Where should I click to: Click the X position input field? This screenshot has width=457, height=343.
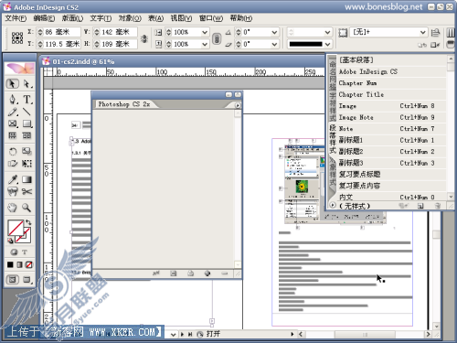(58, 32)
